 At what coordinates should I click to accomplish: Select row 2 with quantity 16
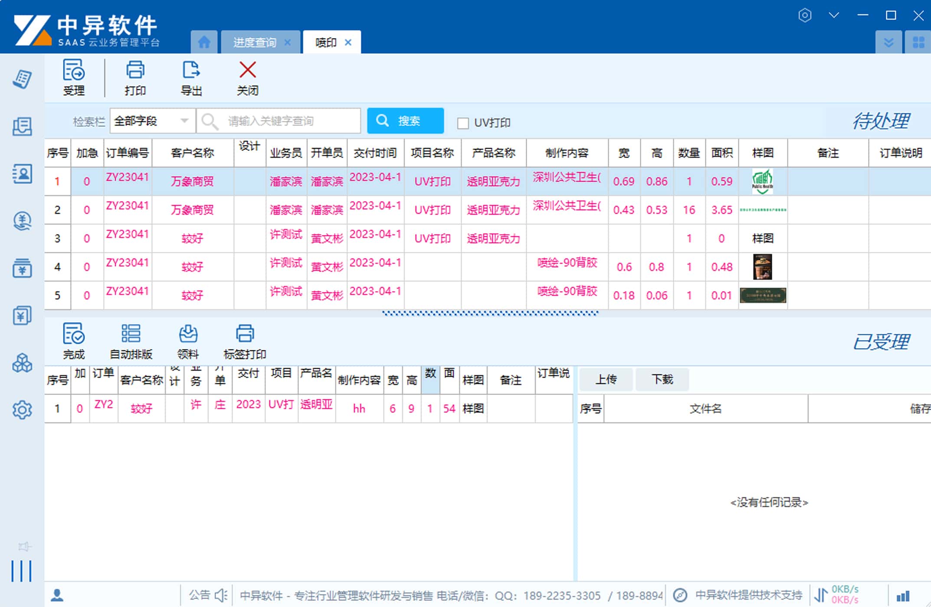pyautogui.click(x=488, y=210)
